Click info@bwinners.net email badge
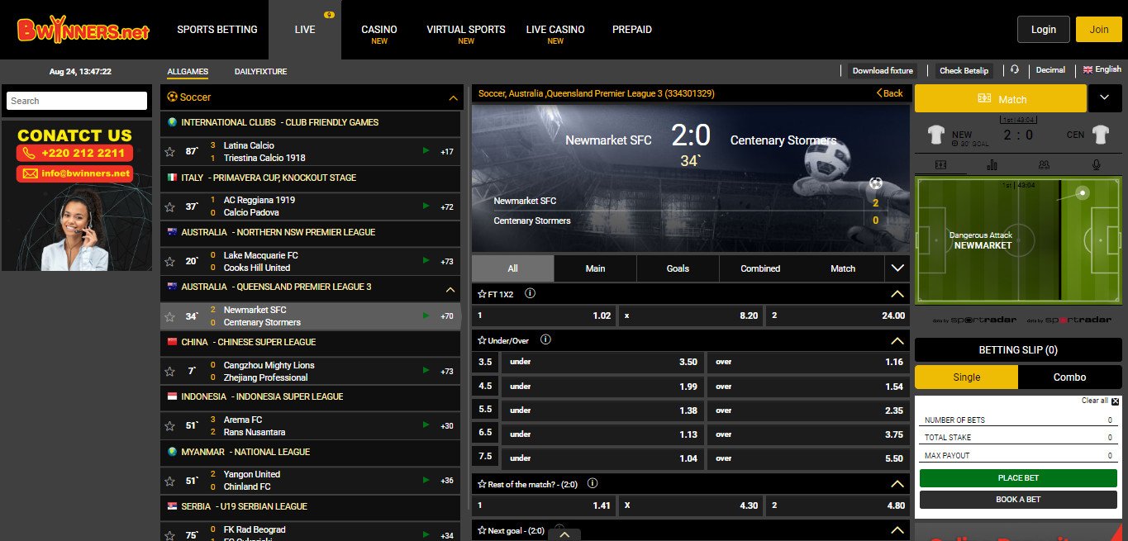1128x541 pixels. (74, 173)
